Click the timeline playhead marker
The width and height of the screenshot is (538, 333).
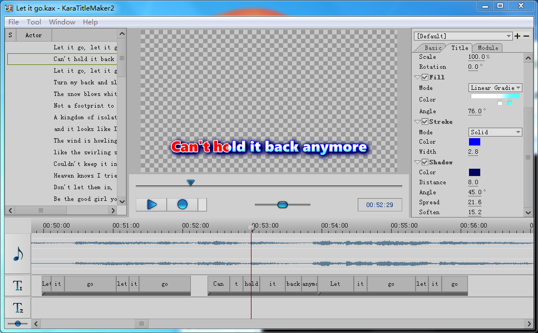[x=251, y=228]
